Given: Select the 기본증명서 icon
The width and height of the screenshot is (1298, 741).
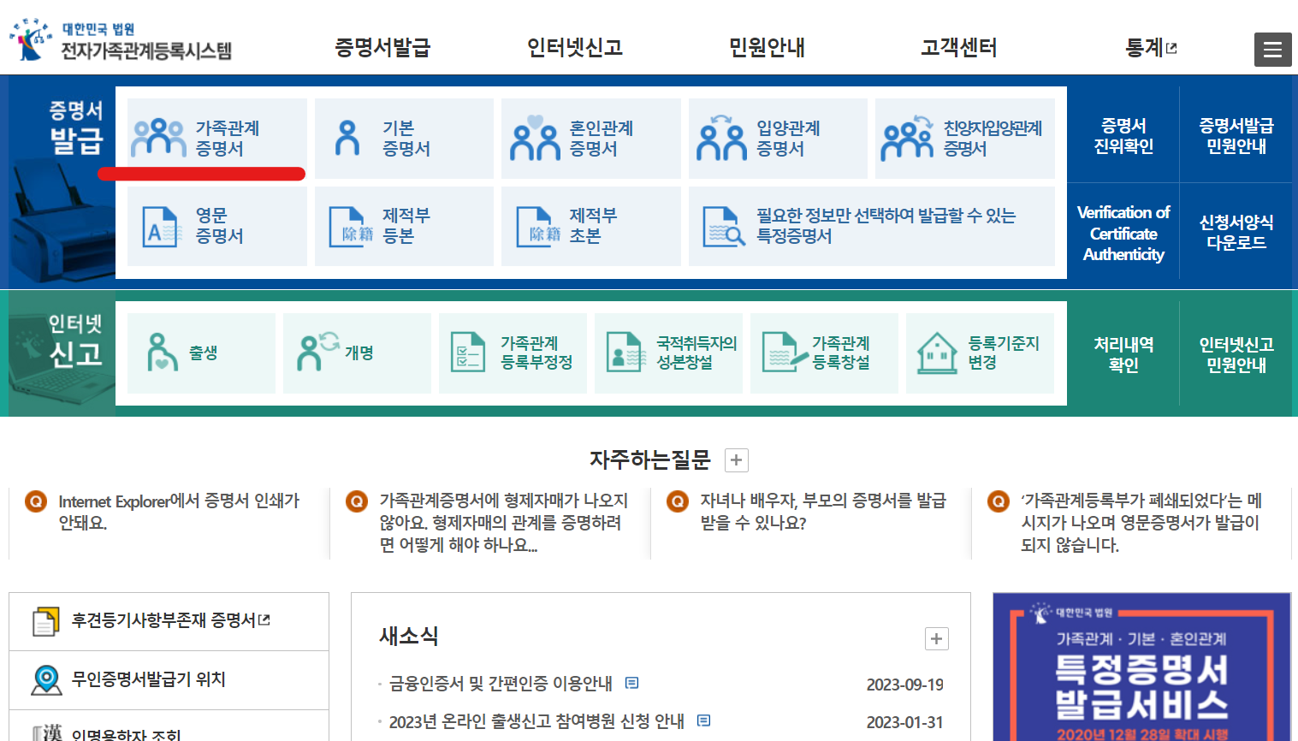Looking at the screenshot, I should (x=404, y=138).
